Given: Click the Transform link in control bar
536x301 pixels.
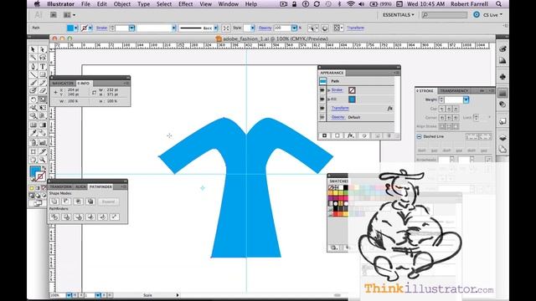Looking at the screenshot, I should click(355, 28).
